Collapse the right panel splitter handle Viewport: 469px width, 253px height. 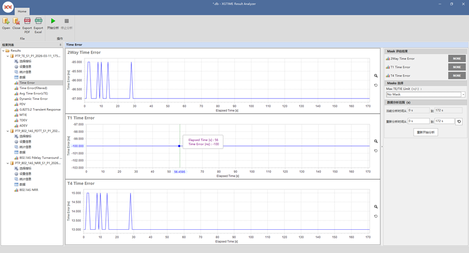[382, 147]
